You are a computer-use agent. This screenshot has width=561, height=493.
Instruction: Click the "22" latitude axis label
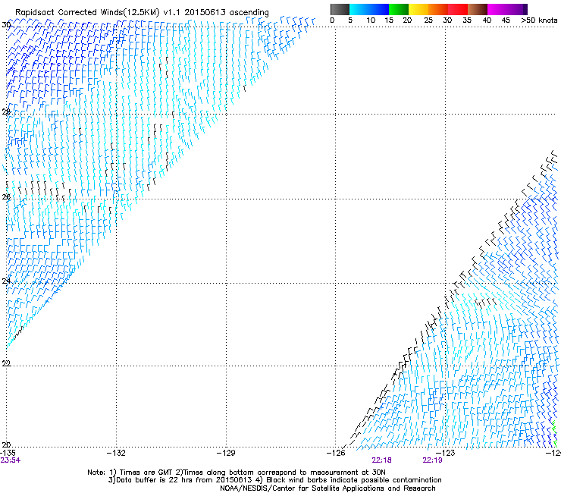pos(6,364)
